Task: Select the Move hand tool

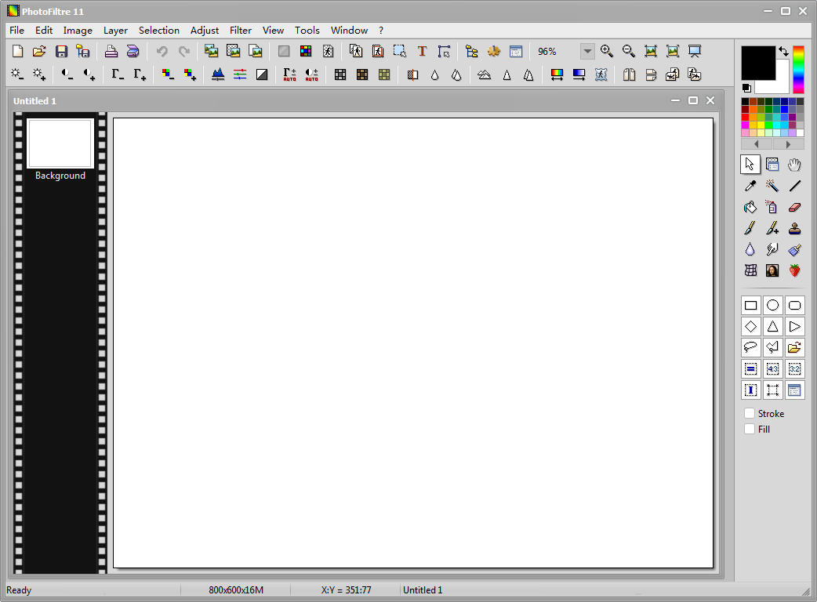Action: tap(794, 165)
